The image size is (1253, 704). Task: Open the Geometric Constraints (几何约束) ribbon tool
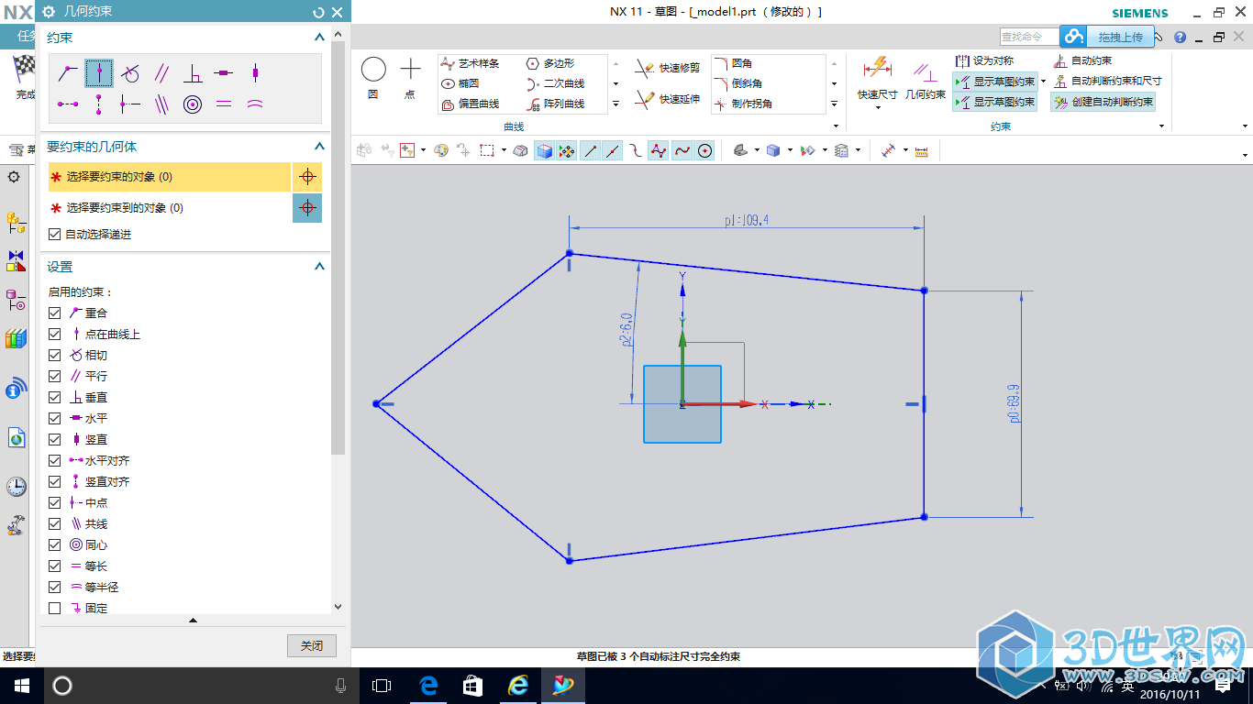(x=925, y=79)
